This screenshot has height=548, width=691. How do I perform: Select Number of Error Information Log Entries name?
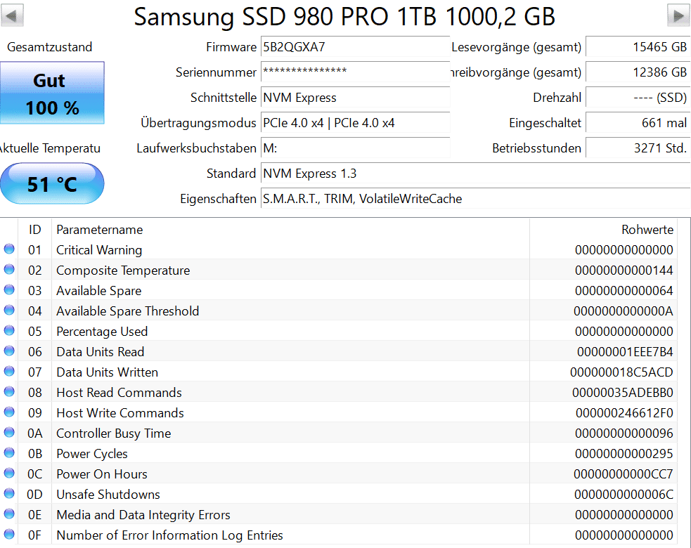[x=169, y=535]
